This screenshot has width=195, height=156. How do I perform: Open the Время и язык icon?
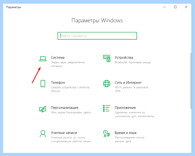pos(107,134)
